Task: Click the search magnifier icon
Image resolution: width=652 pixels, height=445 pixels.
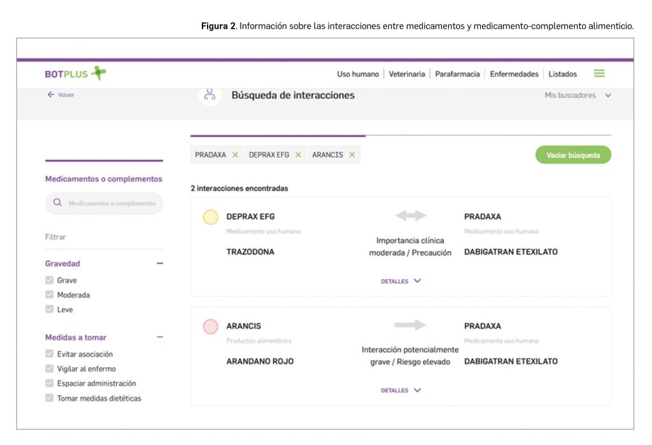Action: point(57,203)
